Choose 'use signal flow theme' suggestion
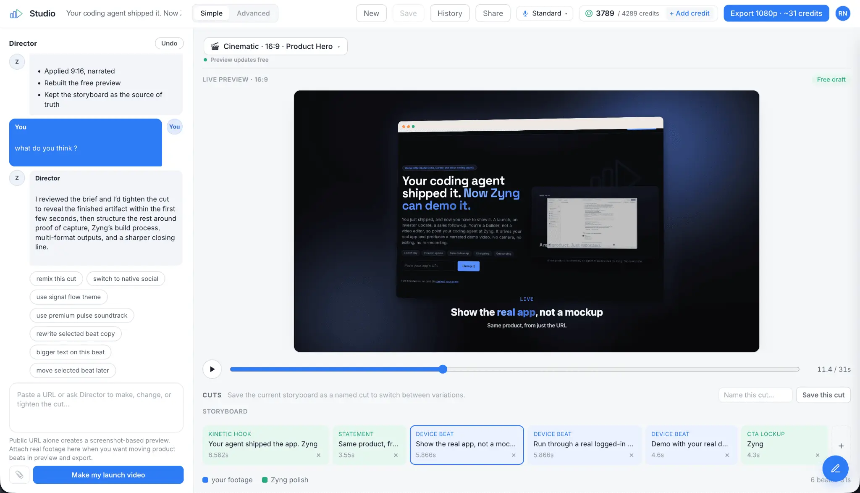Viewport: 860px width, 493px height. 68,297
